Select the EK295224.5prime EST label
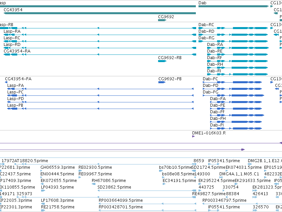 pyautogui.click(x=216, y=181)
